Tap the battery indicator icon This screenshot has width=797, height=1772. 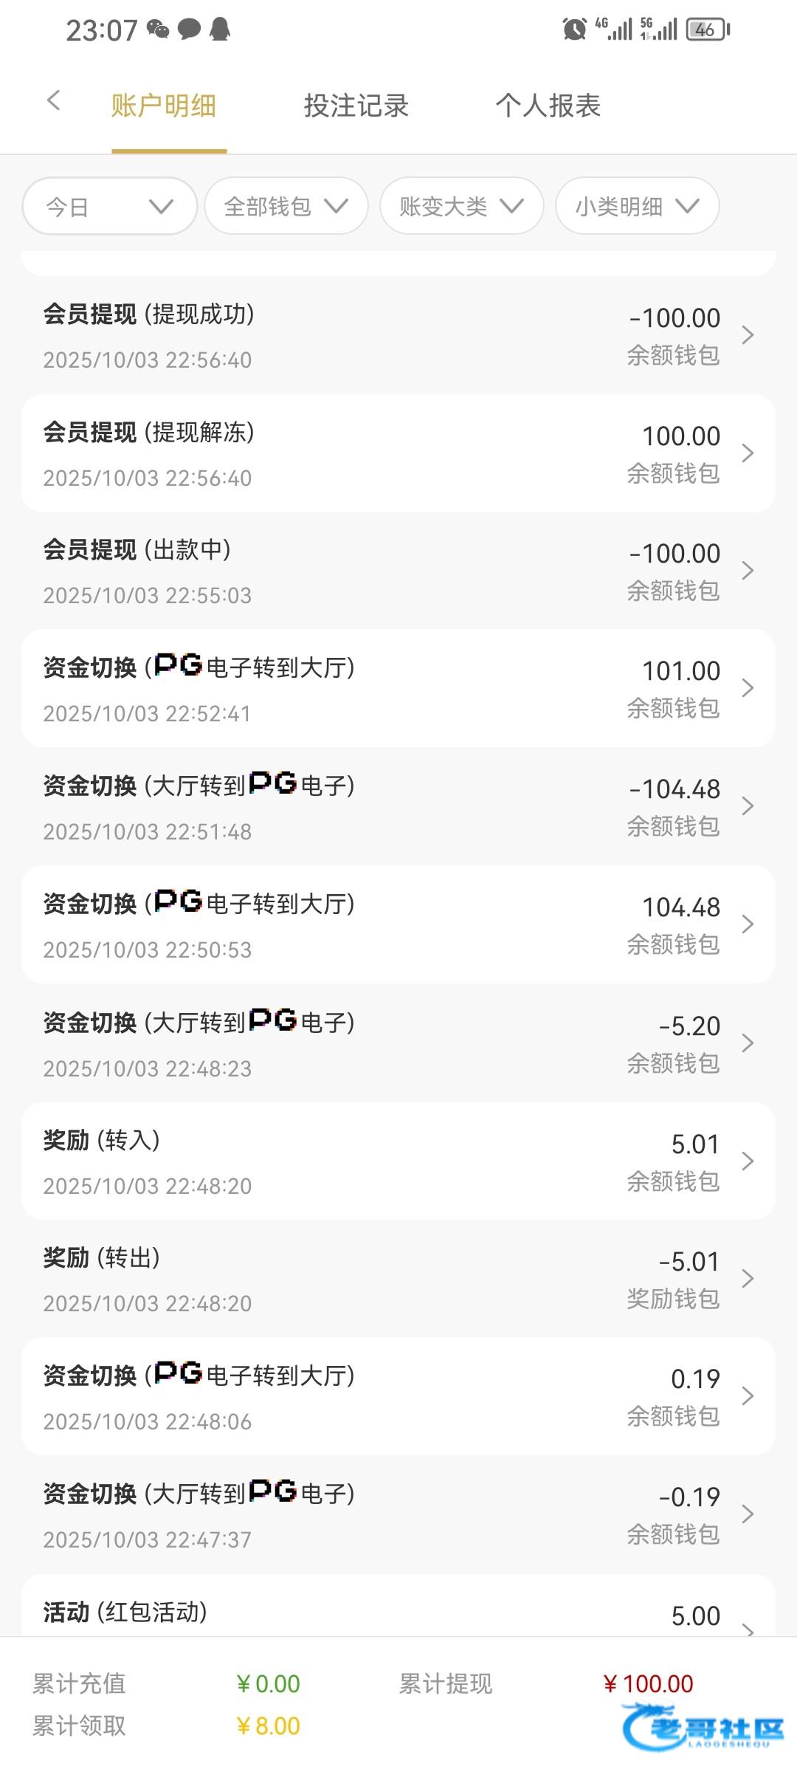tap(707, 30)
